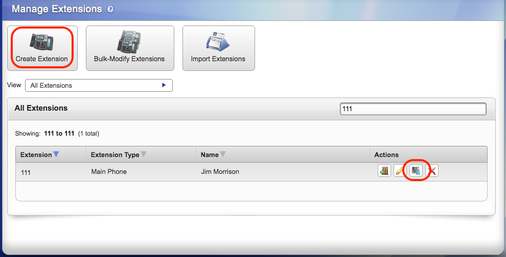Viewport: 506px width, 257px height.
Task: Expand the All Extensions view dropdown
Action: click(x=99, y=85)
